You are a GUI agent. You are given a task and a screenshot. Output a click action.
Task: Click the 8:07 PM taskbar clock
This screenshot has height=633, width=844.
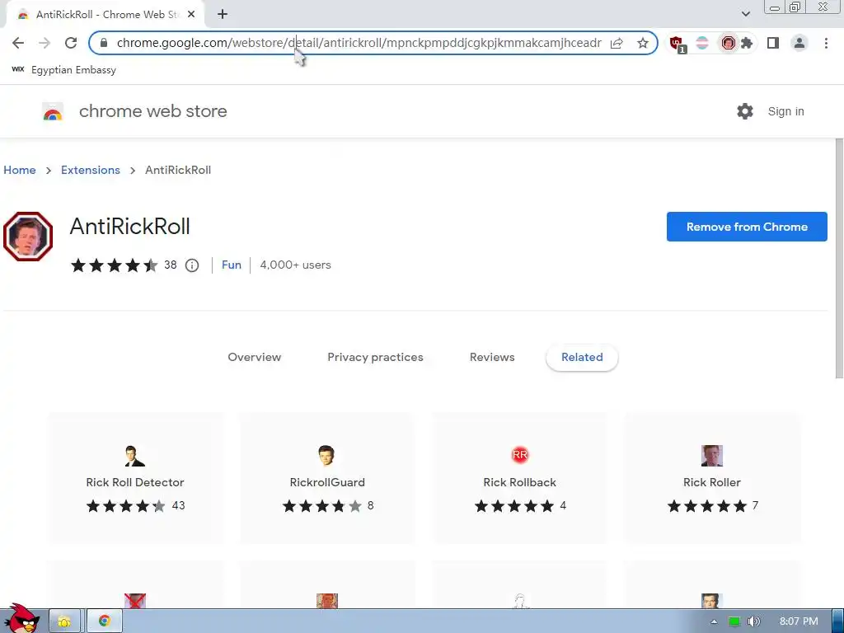point(799,621)
